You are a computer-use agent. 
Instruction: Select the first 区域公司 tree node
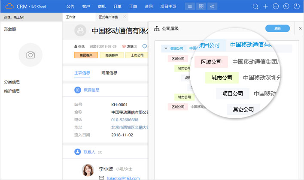tap(178, 58)
